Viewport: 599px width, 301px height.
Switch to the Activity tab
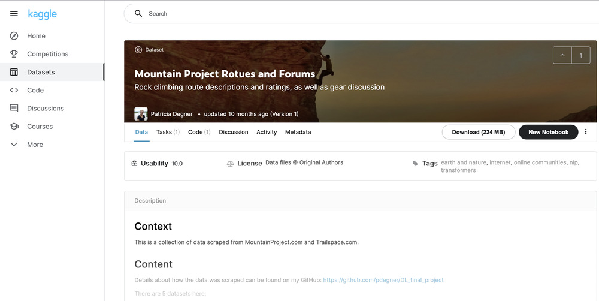[x=267, y=132]
